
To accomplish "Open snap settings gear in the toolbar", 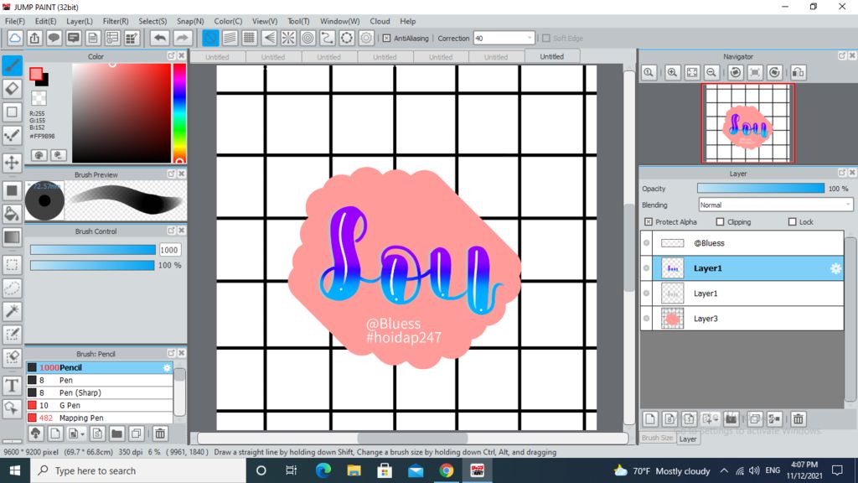I will click(366, 38).
